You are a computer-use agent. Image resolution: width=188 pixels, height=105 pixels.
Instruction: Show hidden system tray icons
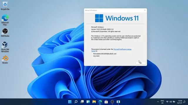pyautogui.click(x=158, y=102)
